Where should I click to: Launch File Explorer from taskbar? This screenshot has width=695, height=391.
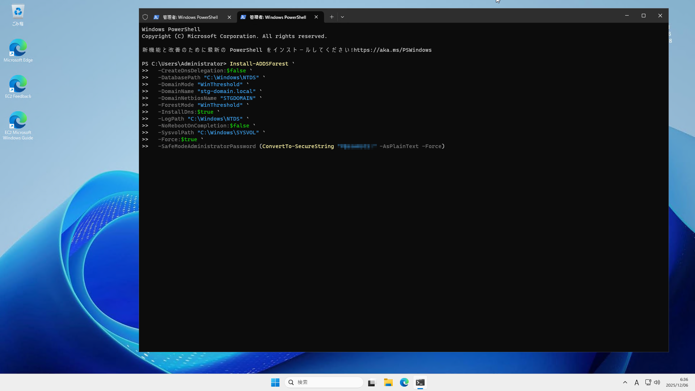click(388, 382)
